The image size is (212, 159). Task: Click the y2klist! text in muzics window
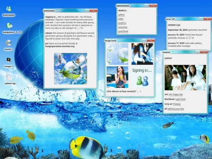coord(168,58)
